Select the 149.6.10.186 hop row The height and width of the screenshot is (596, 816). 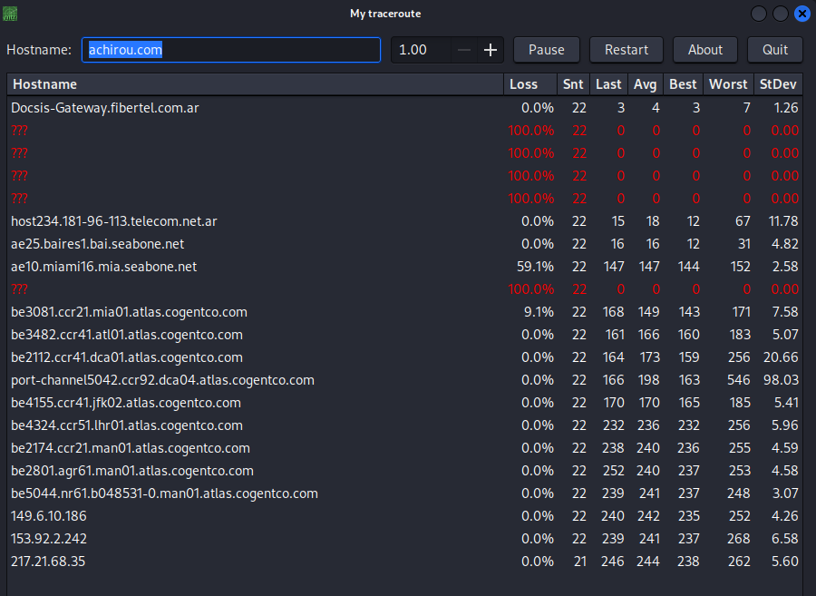pyautogui.click(x=404, y=516)
